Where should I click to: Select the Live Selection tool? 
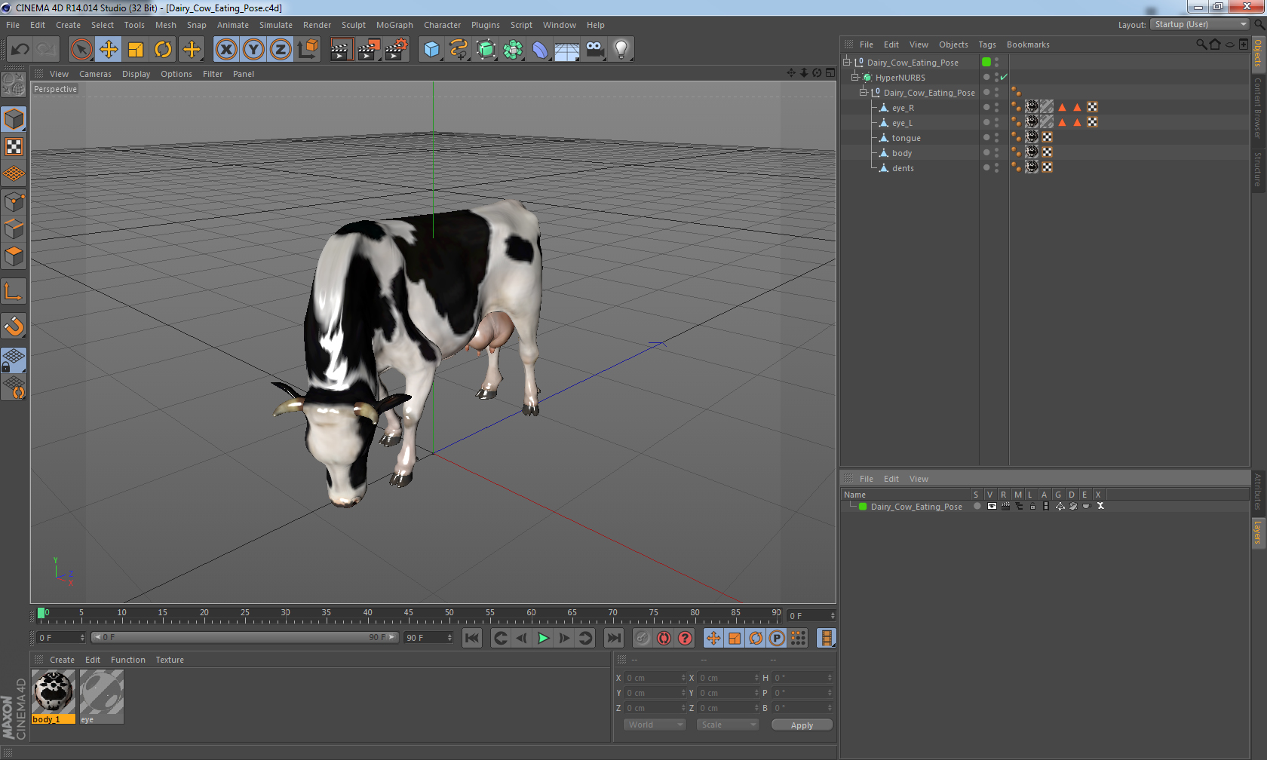coord(81,50)
